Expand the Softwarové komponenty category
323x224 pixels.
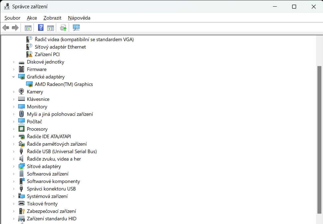tap(14, 182)
